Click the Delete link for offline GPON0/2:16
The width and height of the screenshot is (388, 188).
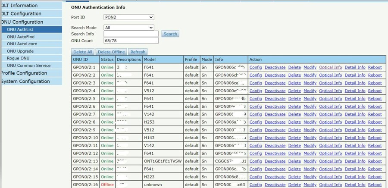click(294, 185)
